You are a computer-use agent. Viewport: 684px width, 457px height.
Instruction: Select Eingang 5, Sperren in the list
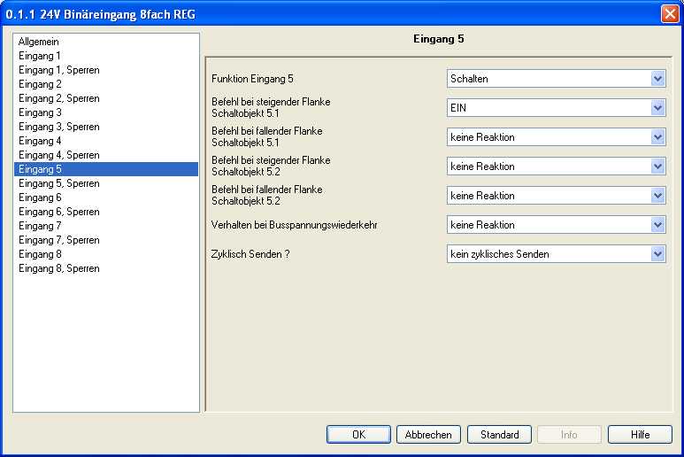tap(58, 183)
